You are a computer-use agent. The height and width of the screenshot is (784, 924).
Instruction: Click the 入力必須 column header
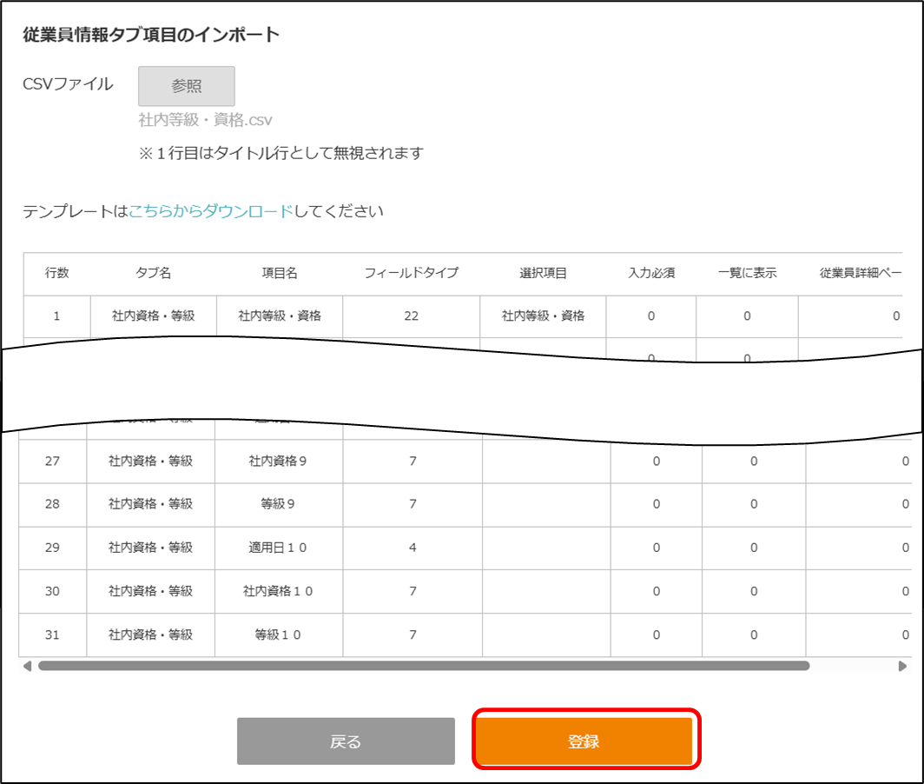[651, 273]
